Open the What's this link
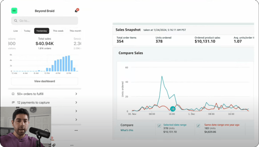The image size is (259, 147). pyautogui.click(x=127, y=130)
